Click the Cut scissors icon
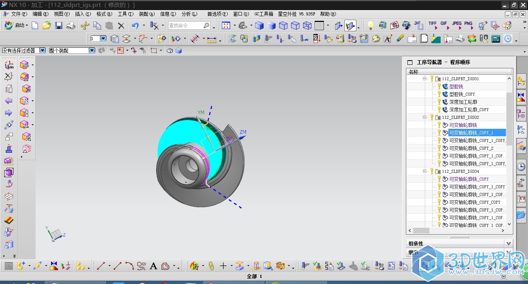 click(x=85, y=25)
